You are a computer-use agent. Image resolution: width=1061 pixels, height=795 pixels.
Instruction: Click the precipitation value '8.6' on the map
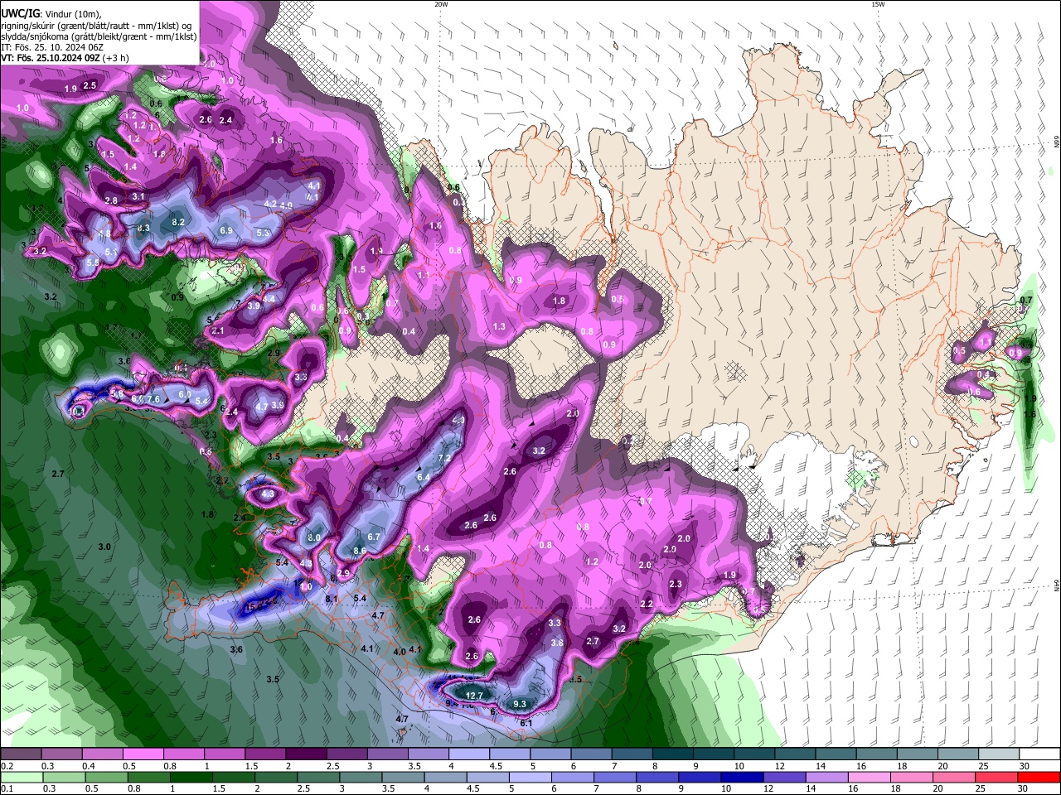(x=360, y=551)
